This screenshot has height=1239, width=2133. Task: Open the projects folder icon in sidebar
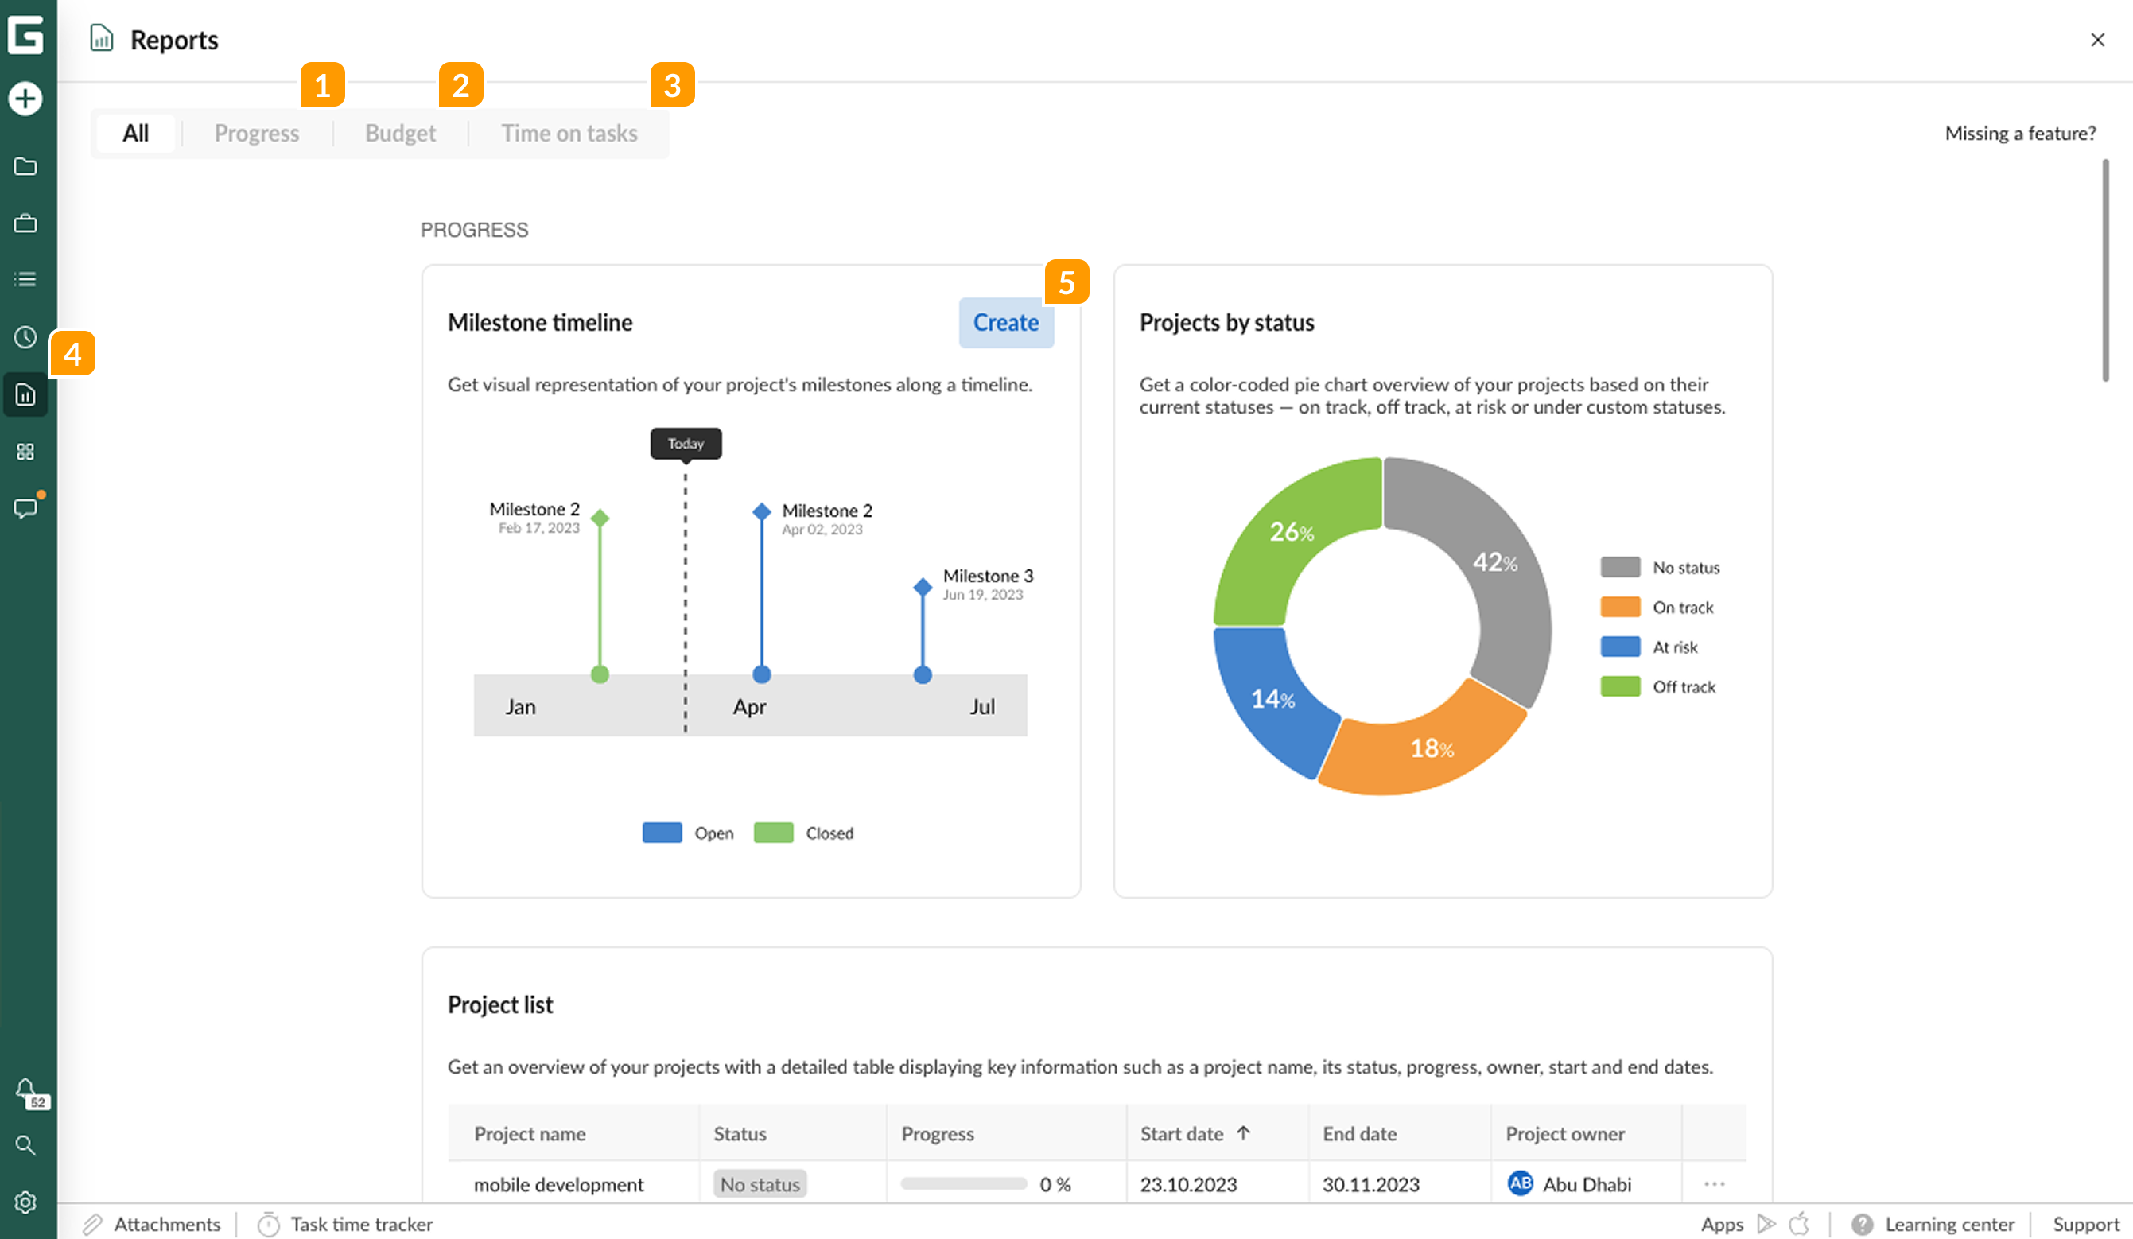tap(25, 167)
